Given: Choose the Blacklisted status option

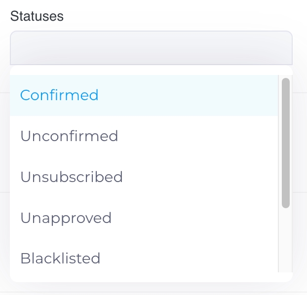Looking at the screenshot, I should (x=60, y=258).
